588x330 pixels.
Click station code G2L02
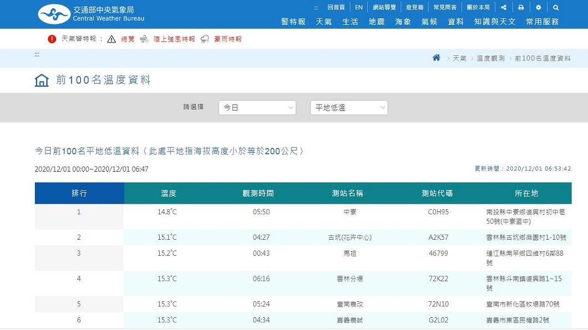coord(438,320)
